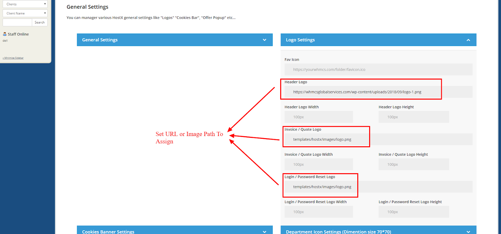501x234 pixels.
Task: Focus the sidebar search text box
Action: tap(17, 22)
